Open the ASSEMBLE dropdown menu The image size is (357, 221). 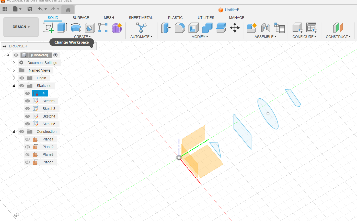click(x=265, y=37)
